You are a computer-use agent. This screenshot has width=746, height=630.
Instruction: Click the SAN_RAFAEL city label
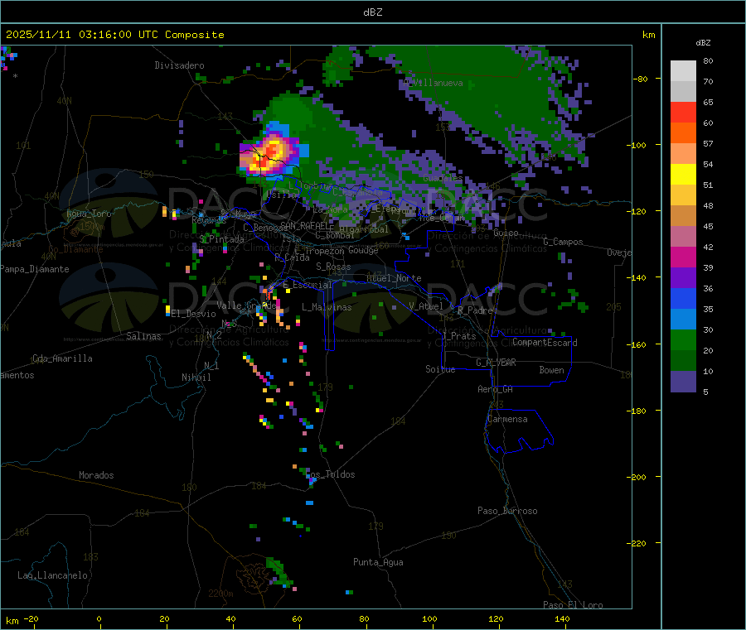pos(307,226)
